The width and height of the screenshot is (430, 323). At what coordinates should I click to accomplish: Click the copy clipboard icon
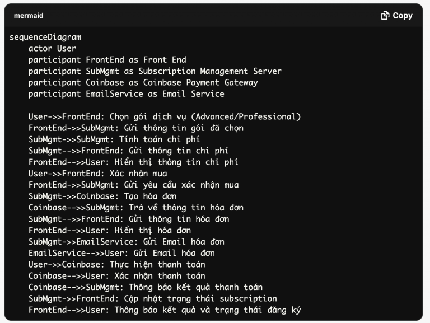385,16
